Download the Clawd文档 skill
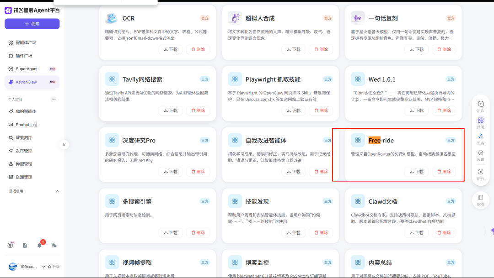 417,232
